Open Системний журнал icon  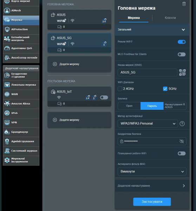(x=7, y=151)
